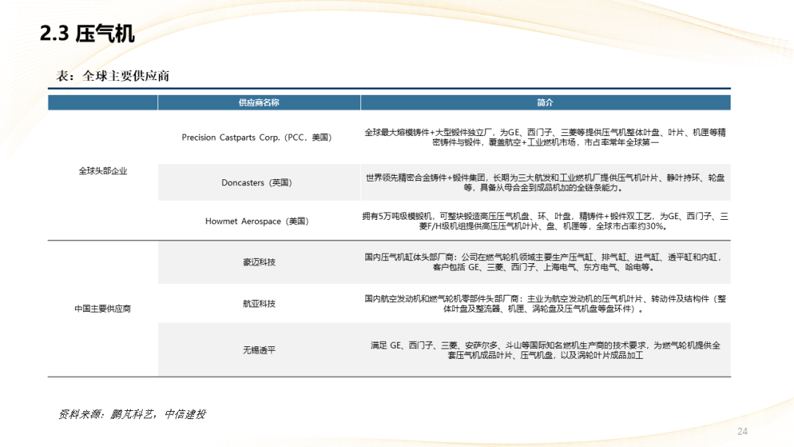Click the slide title 2.3 压气机
The image size is (794, 447).
pyautogui.click(x=87, y=34)
